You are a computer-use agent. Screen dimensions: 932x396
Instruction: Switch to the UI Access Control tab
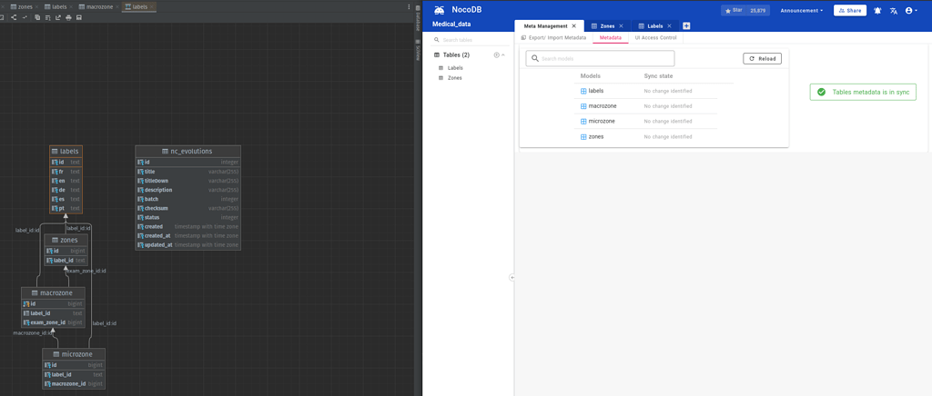point(655,38)
